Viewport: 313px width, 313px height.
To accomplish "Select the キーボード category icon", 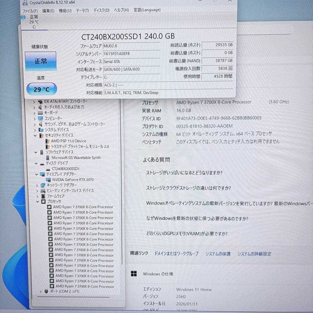I will click(x=40, y=113).
